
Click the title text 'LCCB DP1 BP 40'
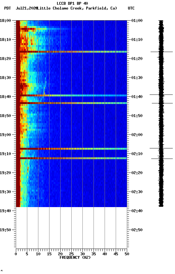pyautogui.click(x=72, y=3)
